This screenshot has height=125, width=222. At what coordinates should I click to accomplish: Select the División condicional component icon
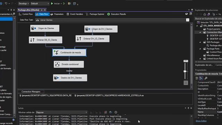(57, 64)
